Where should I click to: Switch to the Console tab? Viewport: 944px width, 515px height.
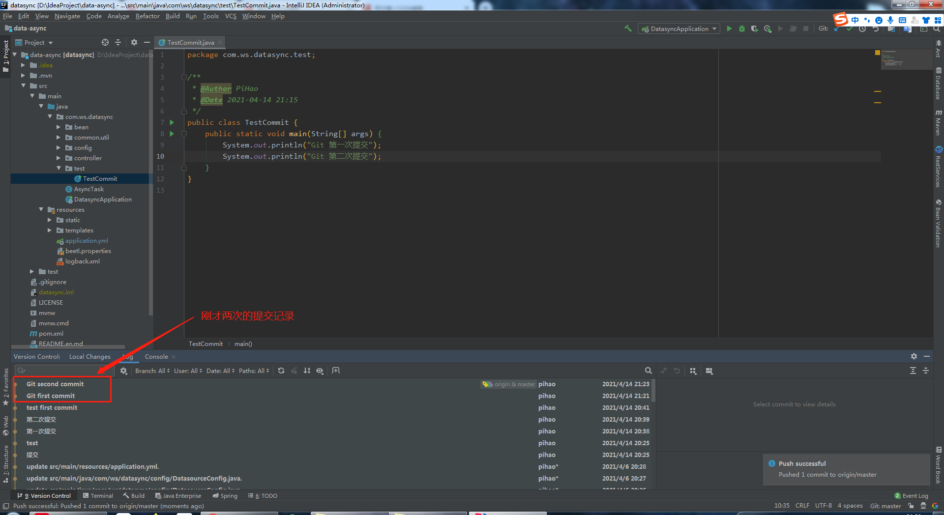156,356
